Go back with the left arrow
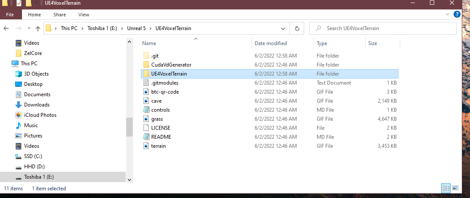 click(6, 28)
